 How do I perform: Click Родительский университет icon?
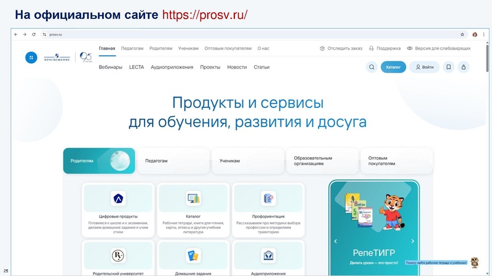[x=118, y=256]
